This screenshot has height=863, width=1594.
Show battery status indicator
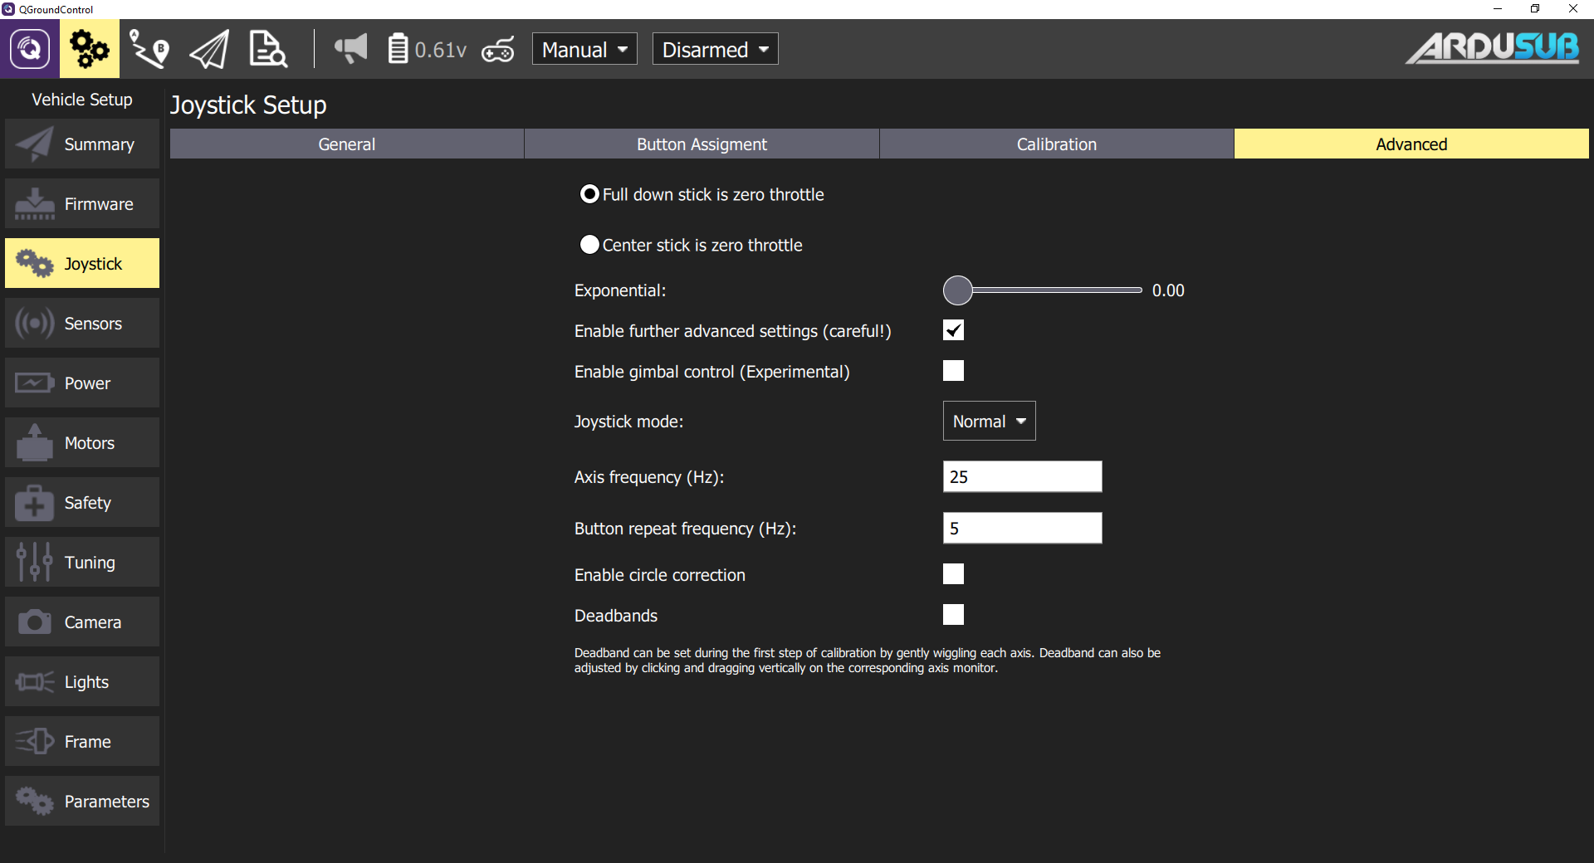(x=427, y=50)
